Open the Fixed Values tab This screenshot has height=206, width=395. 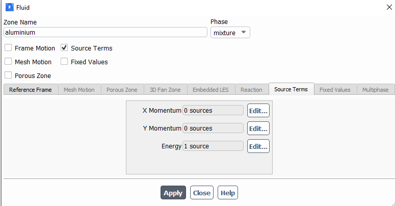(x=335, y=90)
